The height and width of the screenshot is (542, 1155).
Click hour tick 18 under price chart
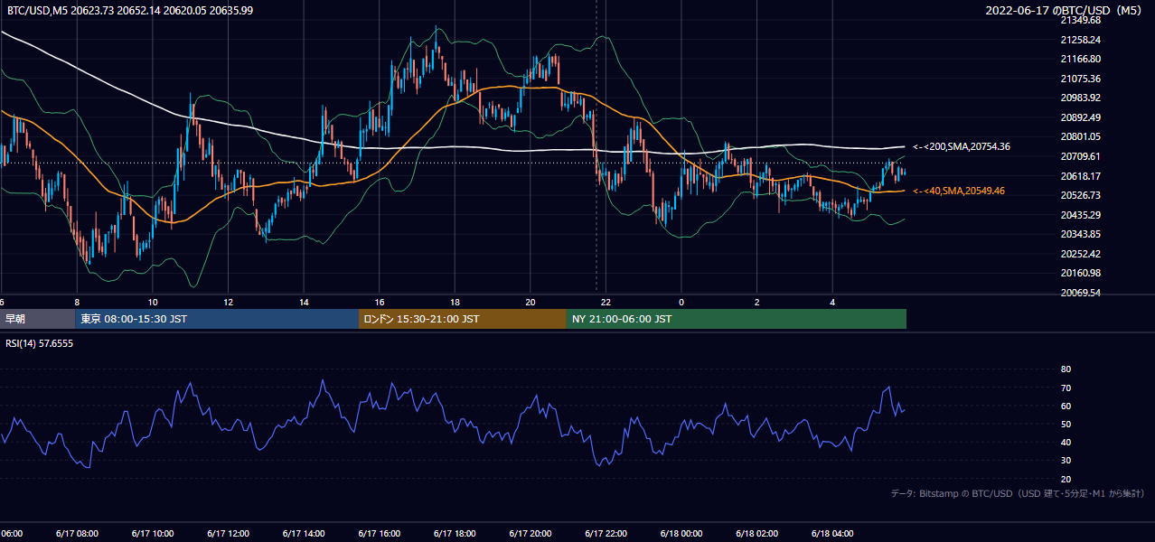click(455, 302)
